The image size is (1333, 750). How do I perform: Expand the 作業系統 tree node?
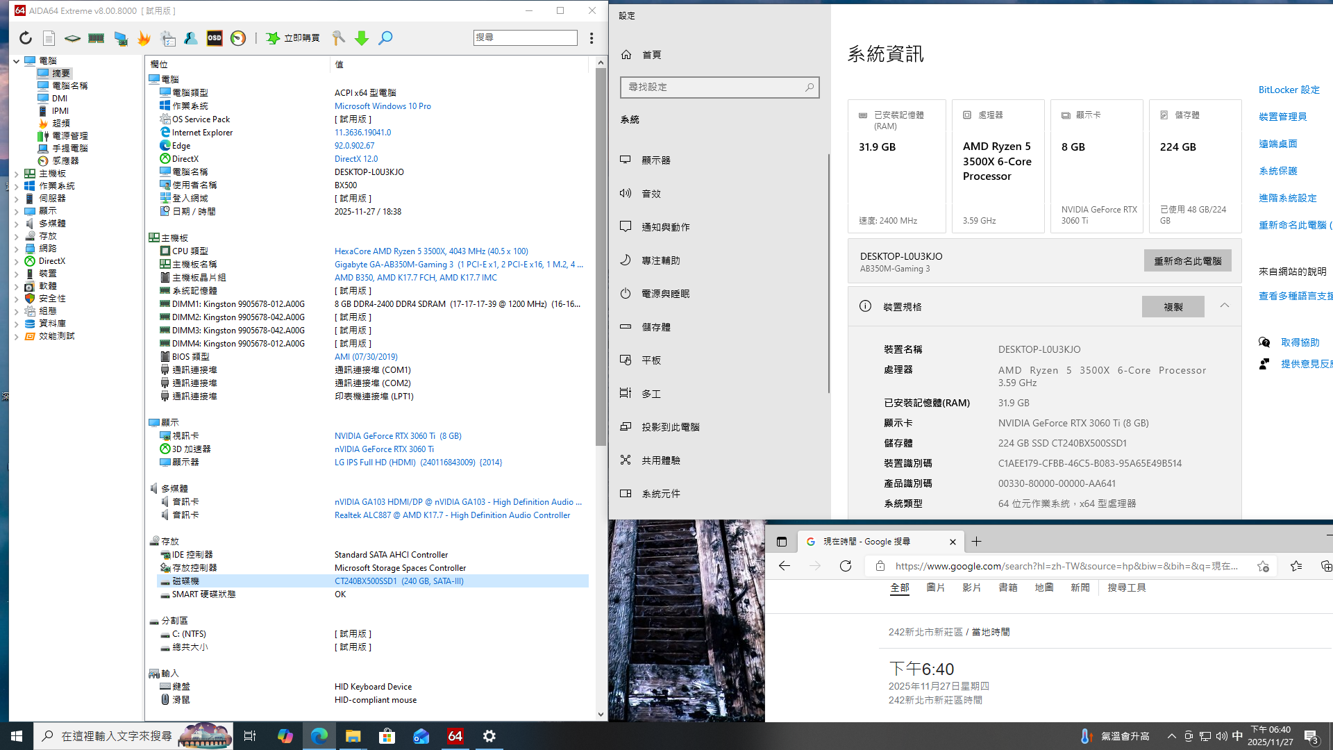pos(17,186)
